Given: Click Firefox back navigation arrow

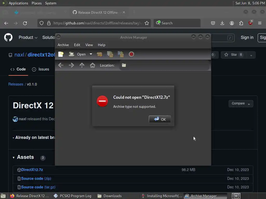Looking at the screenshot, I should tap(6, 23).
